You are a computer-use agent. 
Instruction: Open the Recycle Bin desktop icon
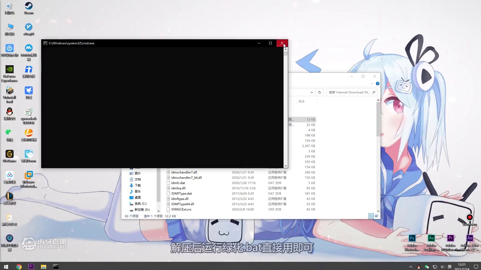coord(9,8)
